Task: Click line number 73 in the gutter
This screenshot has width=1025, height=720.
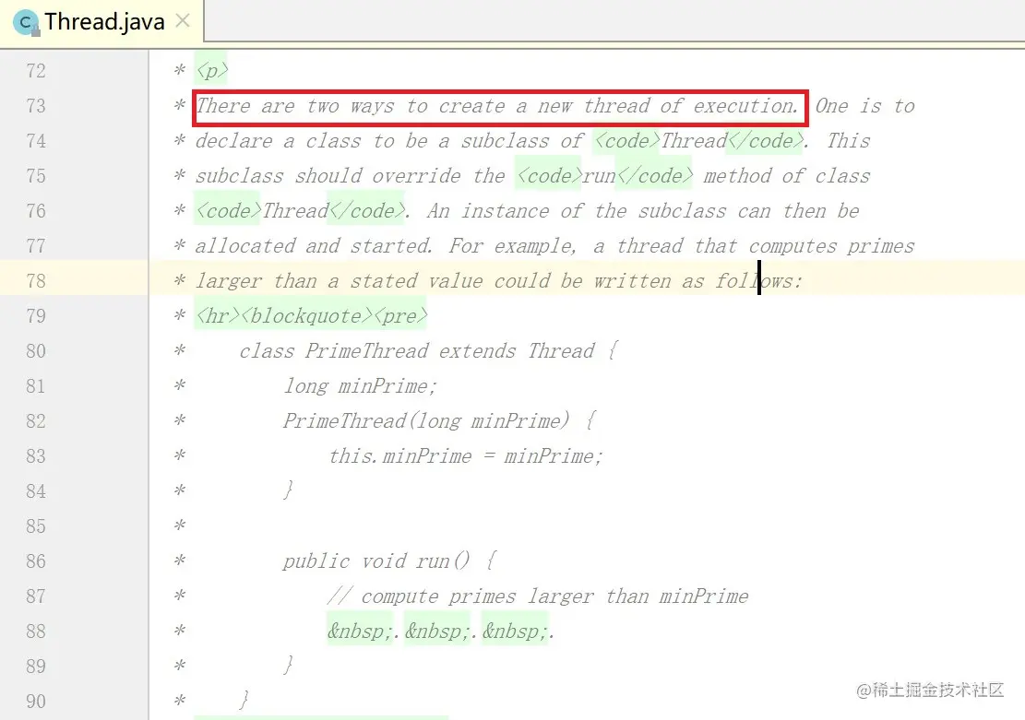Action: pyautogui.click(x=36, y=106)
